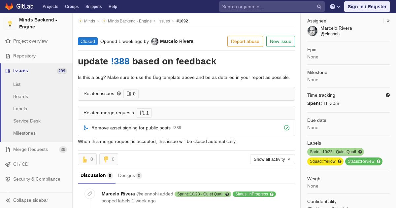The height and width of the screenshot is (208, 396).
Task: Open the issues List in sidebar
Action: [17, 84]
